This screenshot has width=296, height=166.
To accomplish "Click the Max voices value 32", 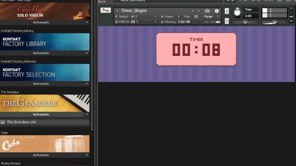I will point(196,17).
